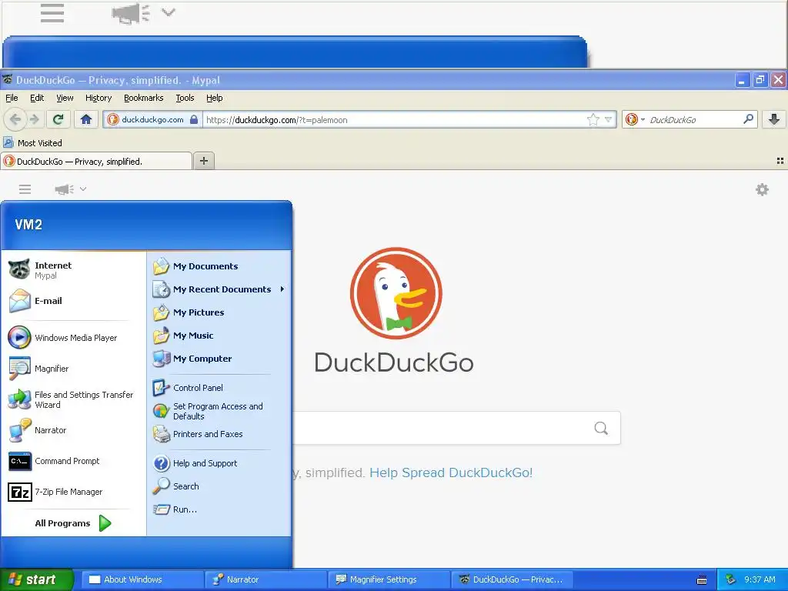Open Narrator from the Start menu
This screenshot has width=788, height=591.
click(74, 430)
